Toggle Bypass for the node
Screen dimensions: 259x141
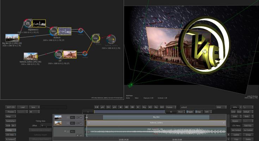pos(235,121)
